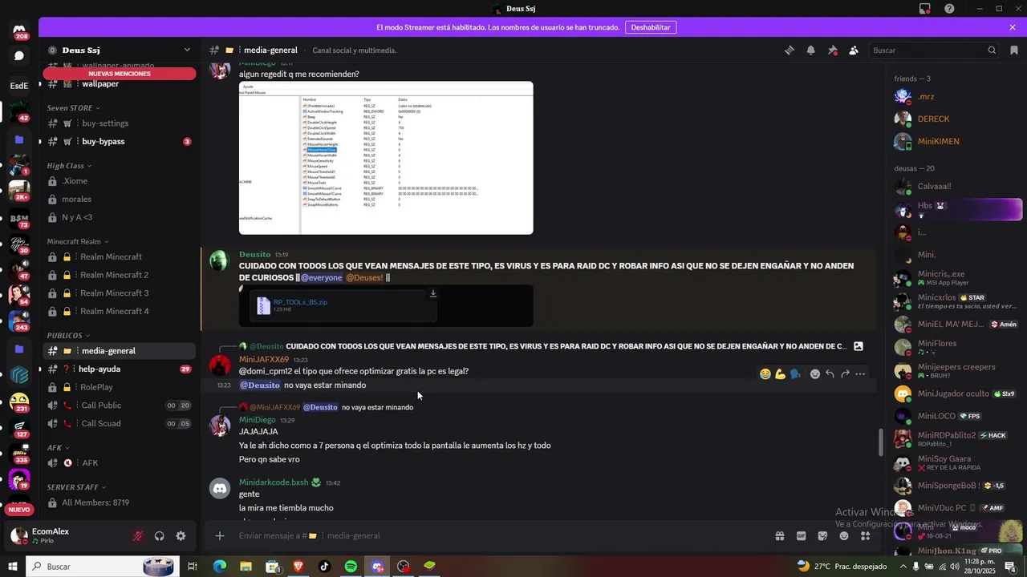Open the GIF picker
Viewport: 1027px width, 577px height.
[801, 536]
